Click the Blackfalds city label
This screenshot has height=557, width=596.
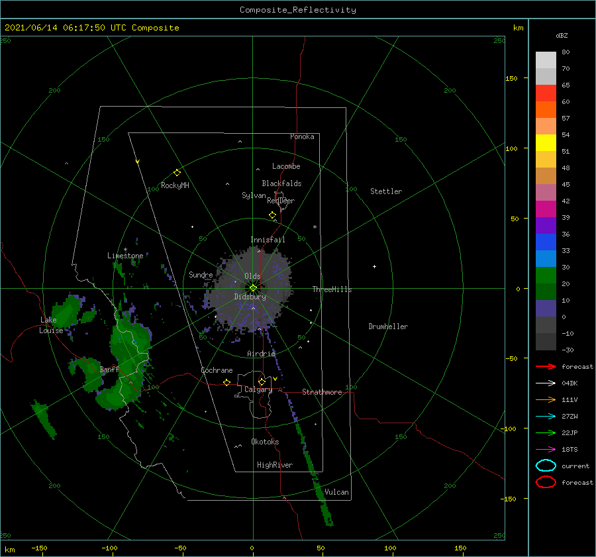click(281, 183)
